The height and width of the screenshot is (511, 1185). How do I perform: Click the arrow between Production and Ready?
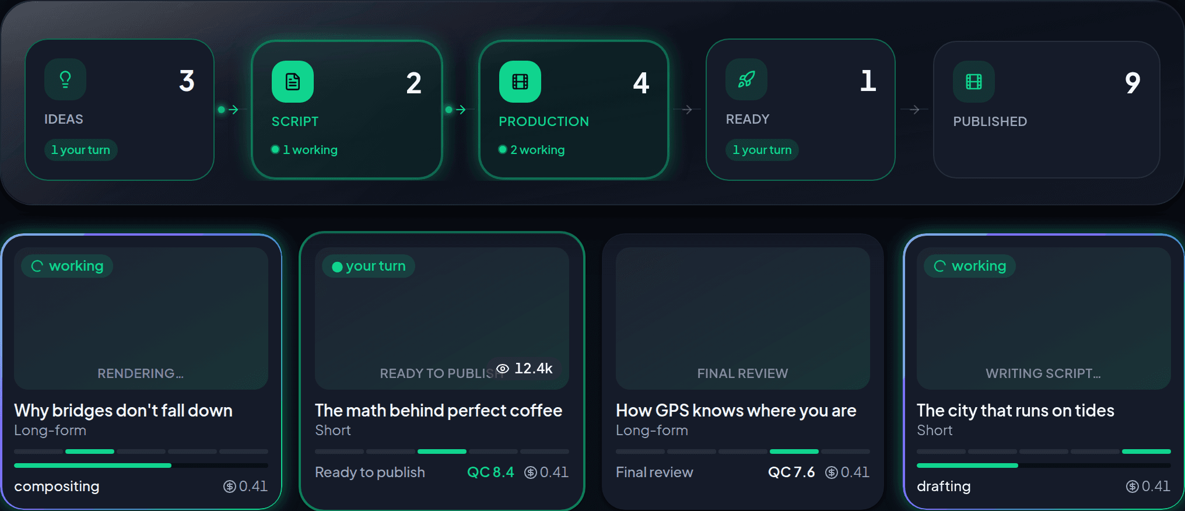click(x=687, y=110)
